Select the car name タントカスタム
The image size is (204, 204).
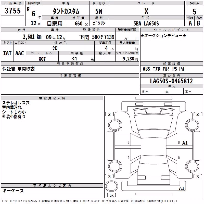pos(66,11)
